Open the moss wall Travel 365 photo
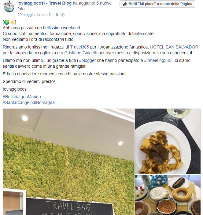 68,162
